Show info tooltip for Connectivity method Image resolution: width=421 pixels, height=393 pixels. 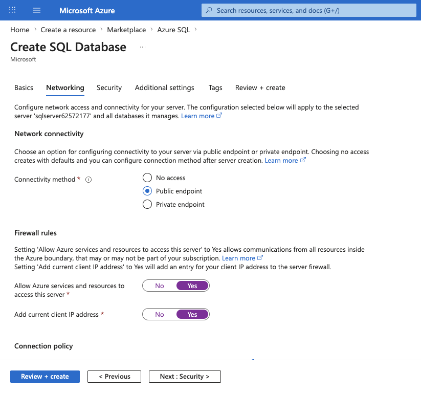coord(88,180)
